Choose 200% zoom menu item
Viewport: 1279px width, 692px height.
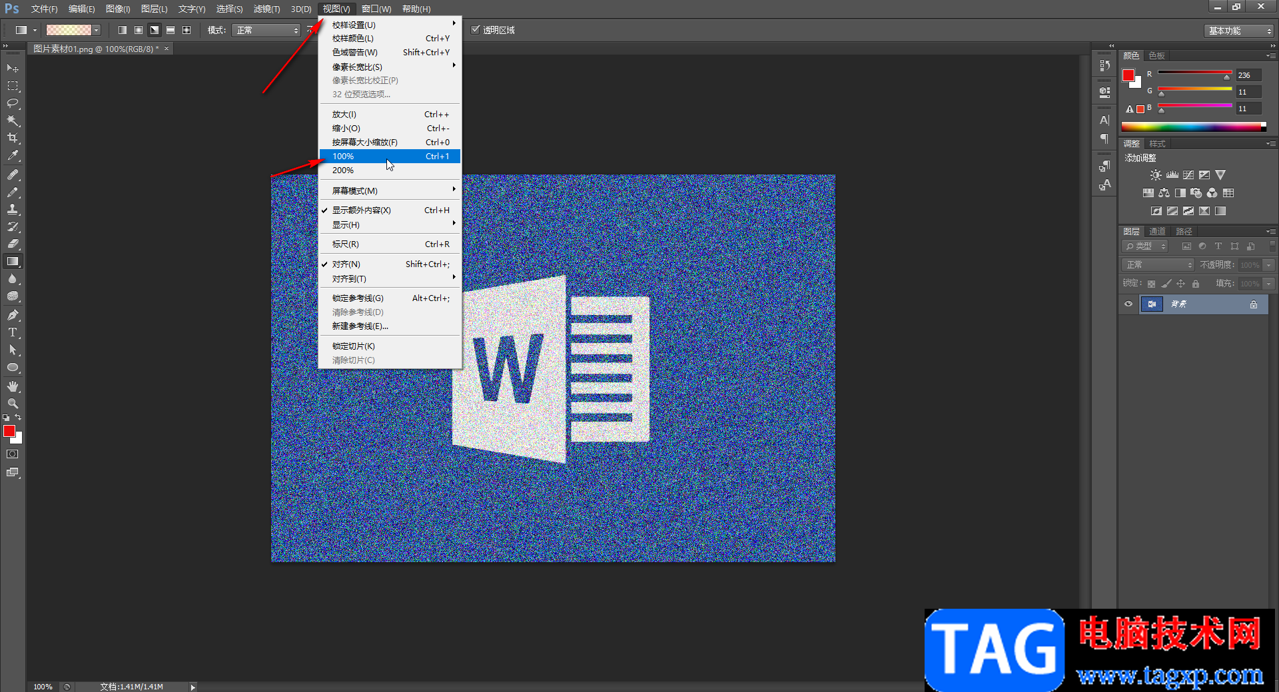(390, 170)
